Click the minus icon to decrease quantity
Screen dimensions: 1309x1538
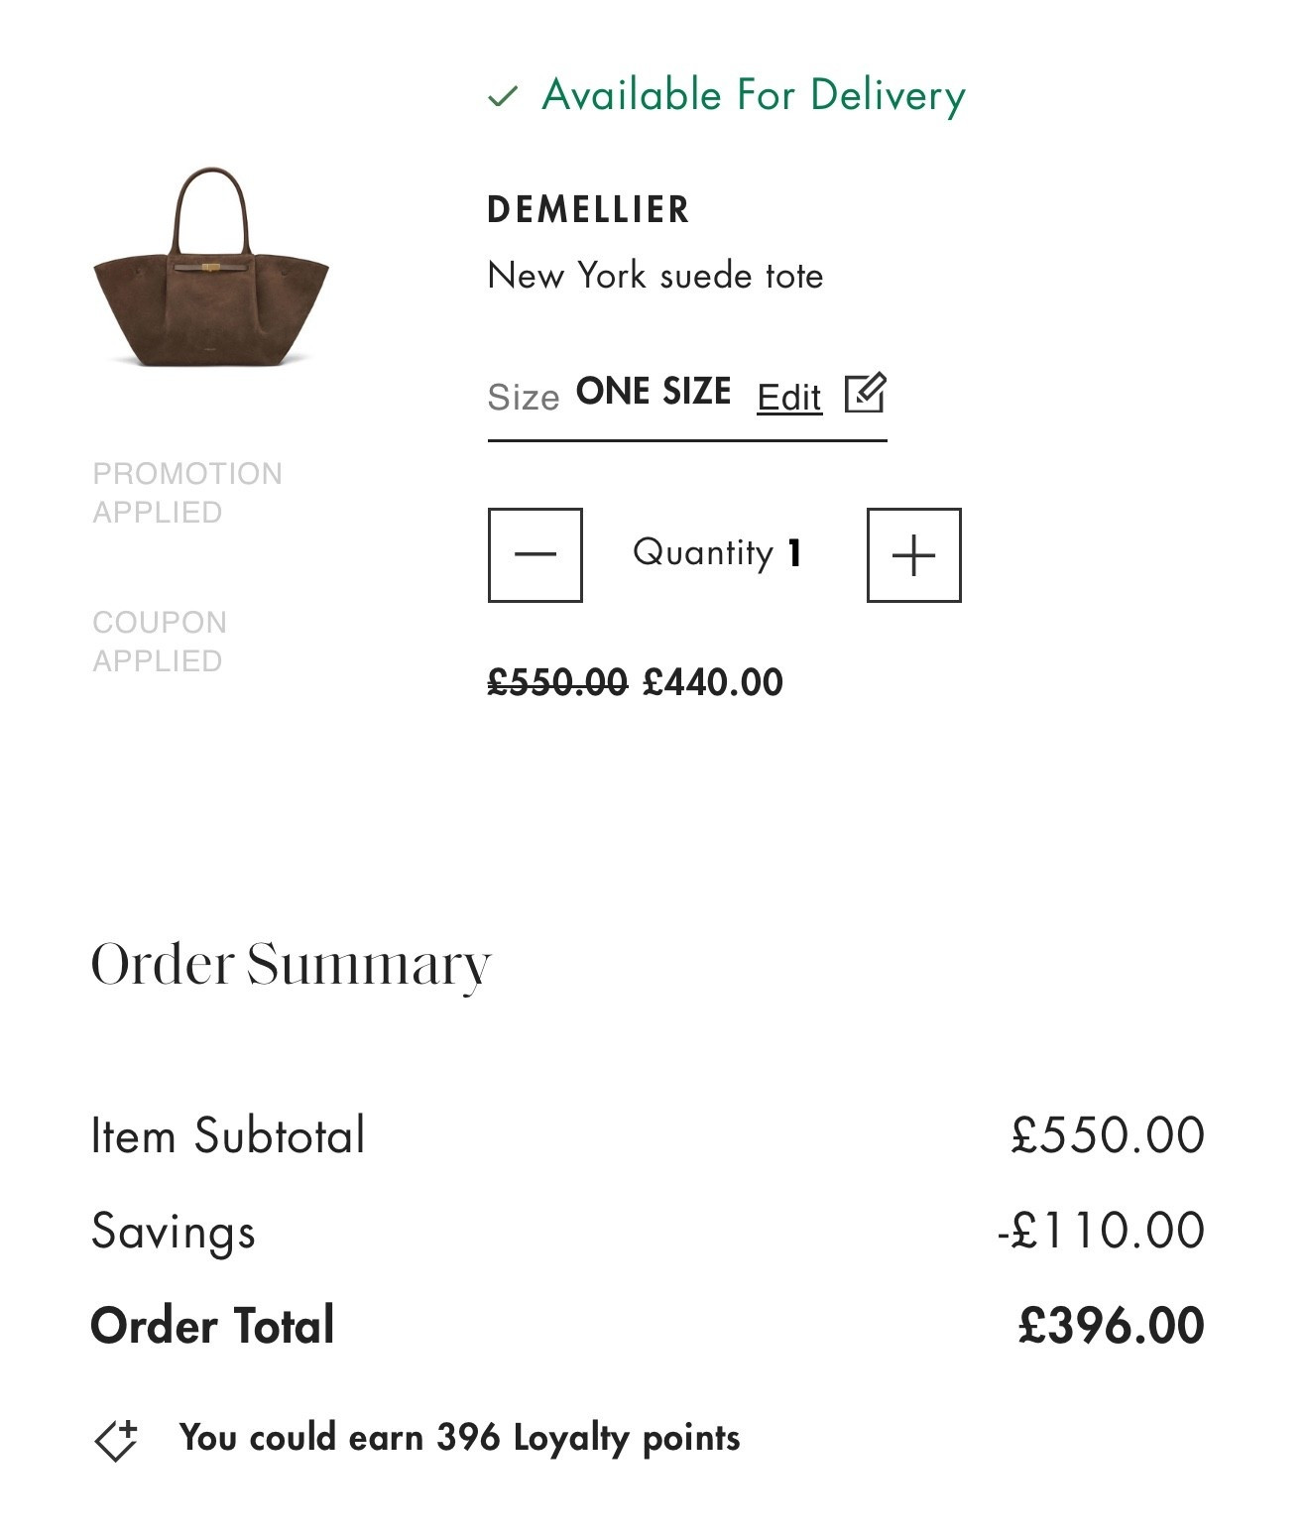534,554
